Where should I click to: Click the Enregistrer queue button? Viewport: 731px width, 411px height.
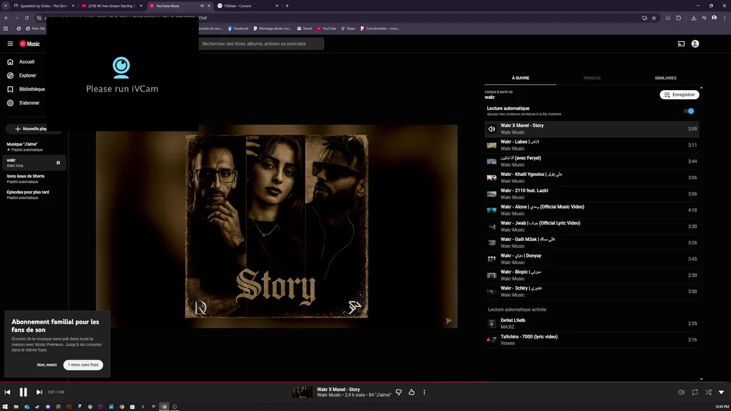680,95
